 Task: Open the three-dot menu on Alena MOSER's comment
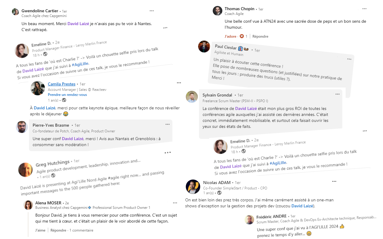coord(175,203)
